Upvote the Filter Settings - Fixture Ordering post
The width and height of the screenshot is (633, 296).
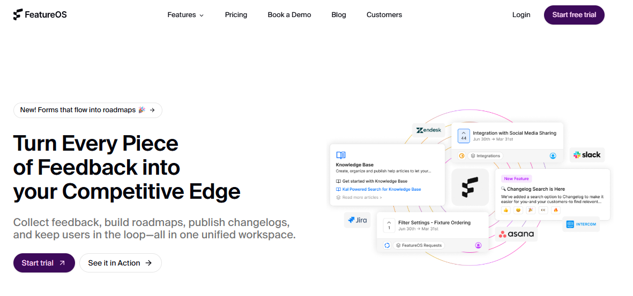tap(389, 225)
